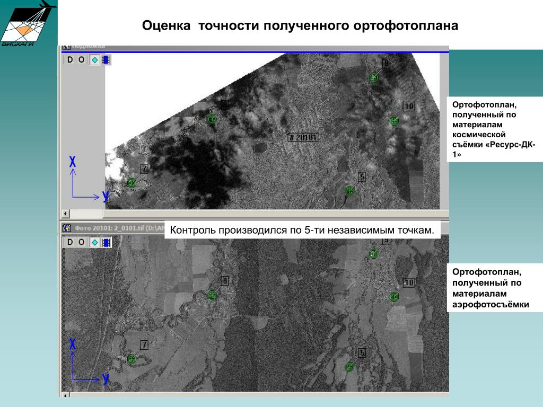
Task: Click the D tool in the lower photo window toolbar
Action: pyautogui.click(x=71, y=242)
